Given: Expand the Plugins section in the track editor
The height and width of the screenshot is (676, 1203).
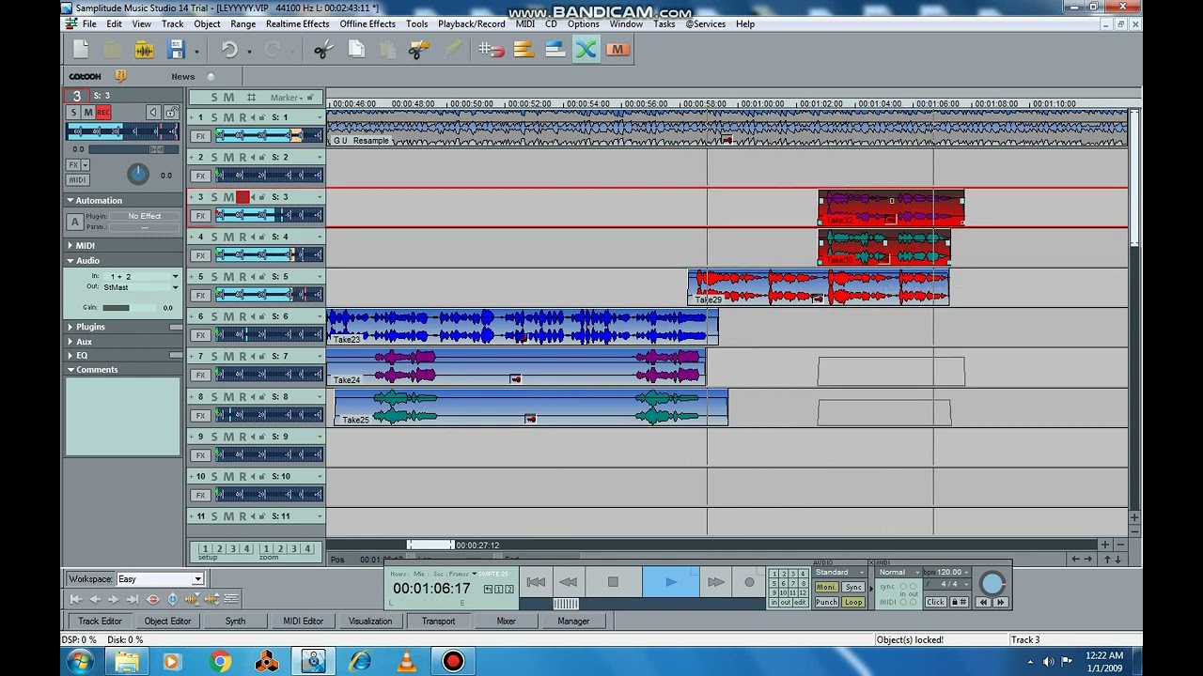Looking at the screenshot, I should tap(70, 327).
